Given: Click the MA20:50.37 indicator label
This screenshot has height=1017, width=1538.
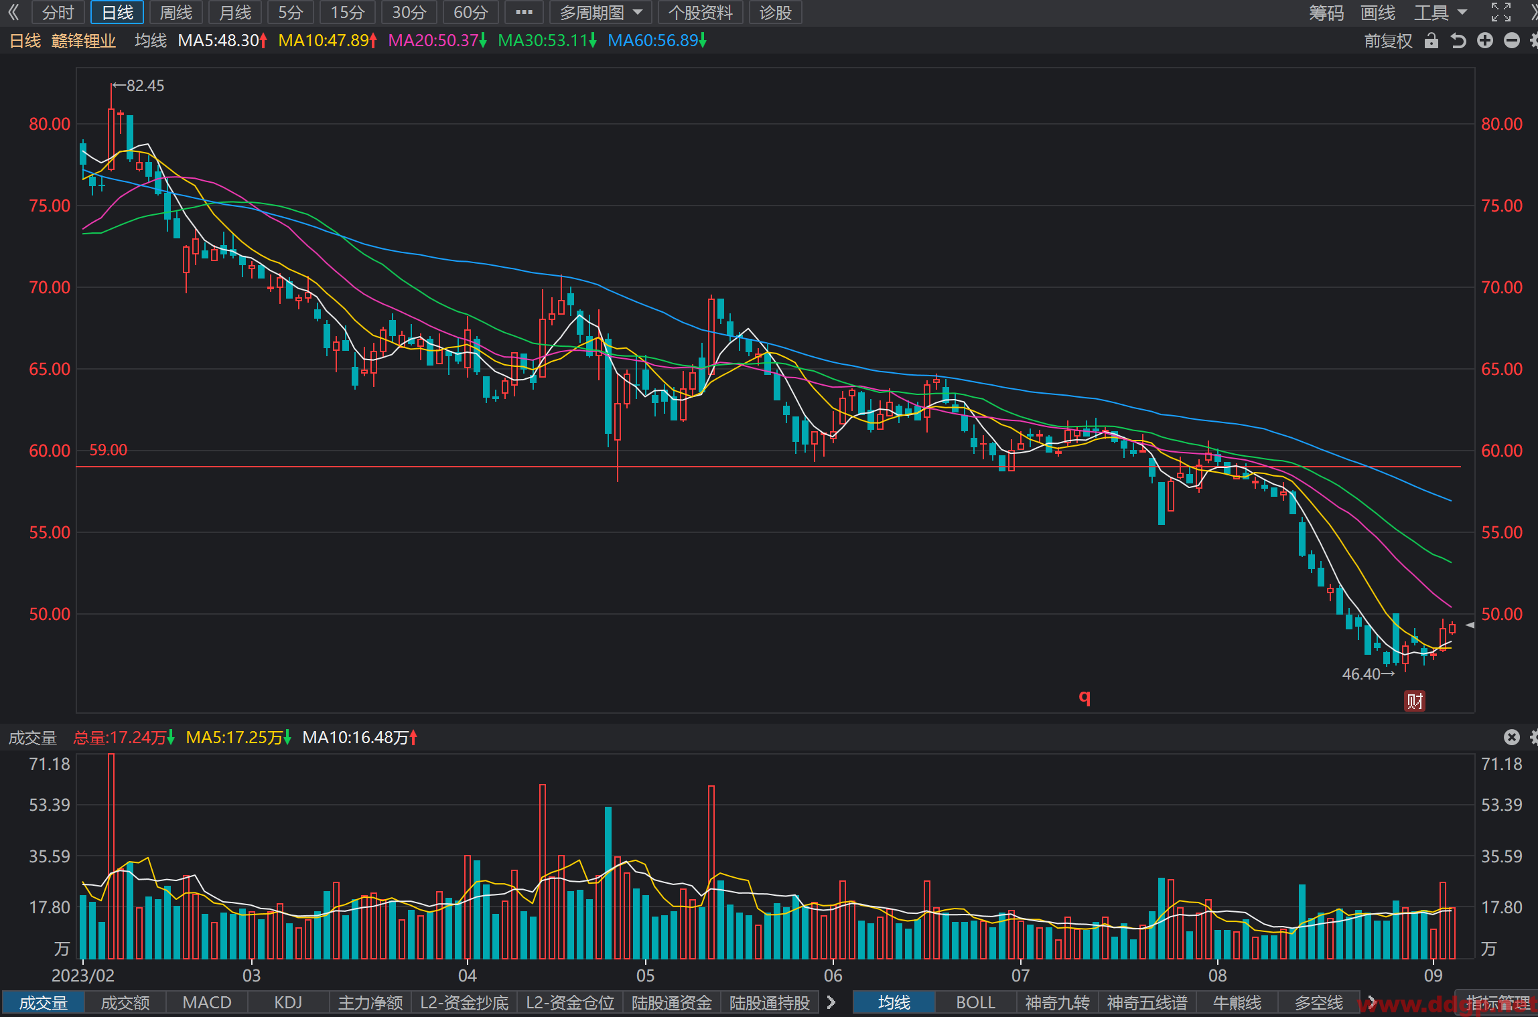Looking at the screenshot, I should pyautogui.click(x=437, y=41).
